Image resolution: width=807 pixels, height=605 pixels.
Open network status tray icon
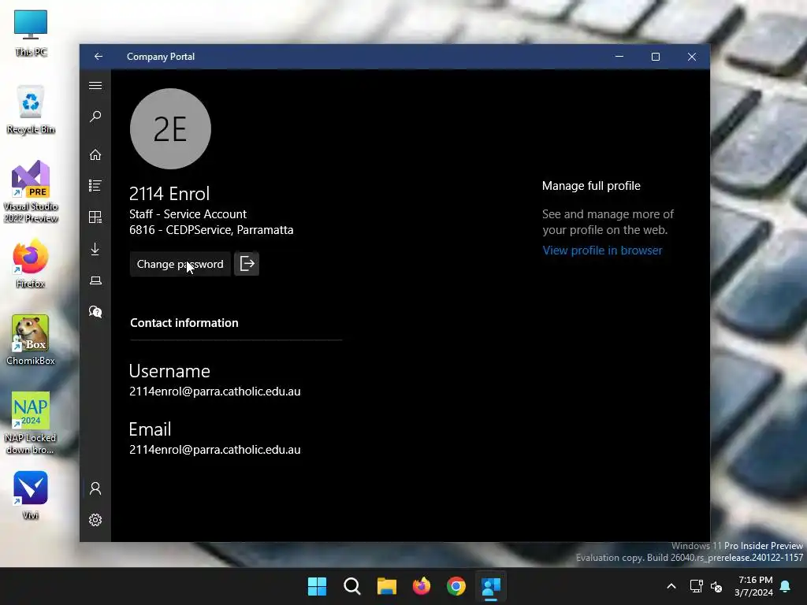697,586
